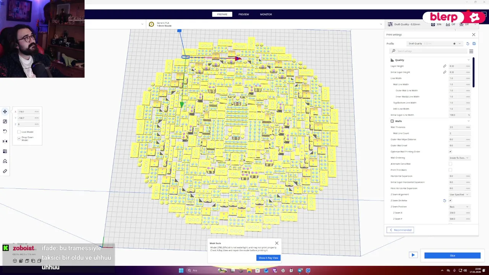The width and height of the screenshot is (489, 275).
Task: Click the print settings sliders icon
Action: click(390, 24)
